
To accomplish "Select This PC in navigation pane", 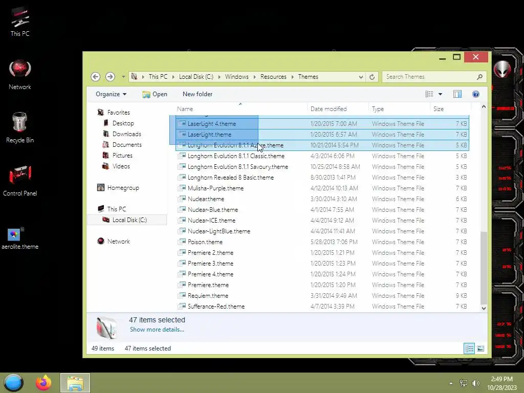I will point(112,209).
